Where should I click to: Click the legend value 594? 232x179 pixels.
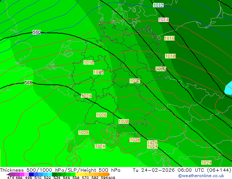[104, 178]
